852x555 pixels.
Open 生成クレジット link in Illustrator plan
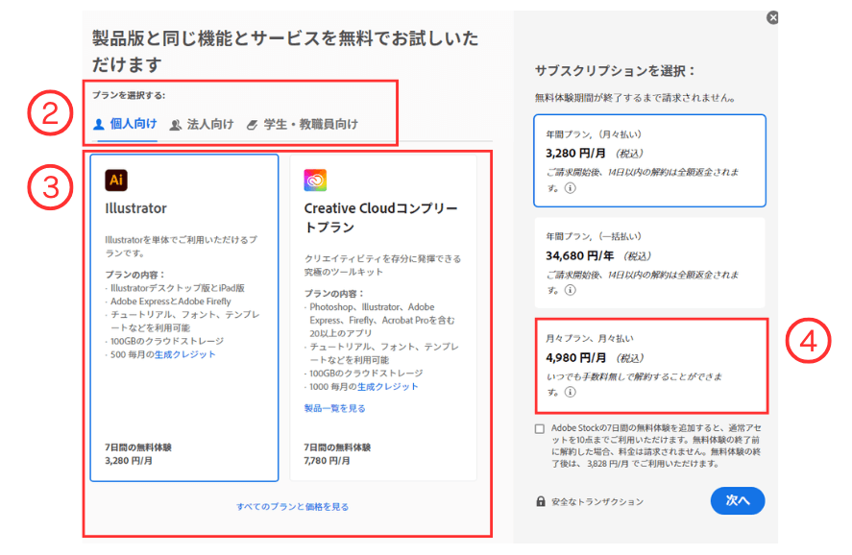pos(185,354)
